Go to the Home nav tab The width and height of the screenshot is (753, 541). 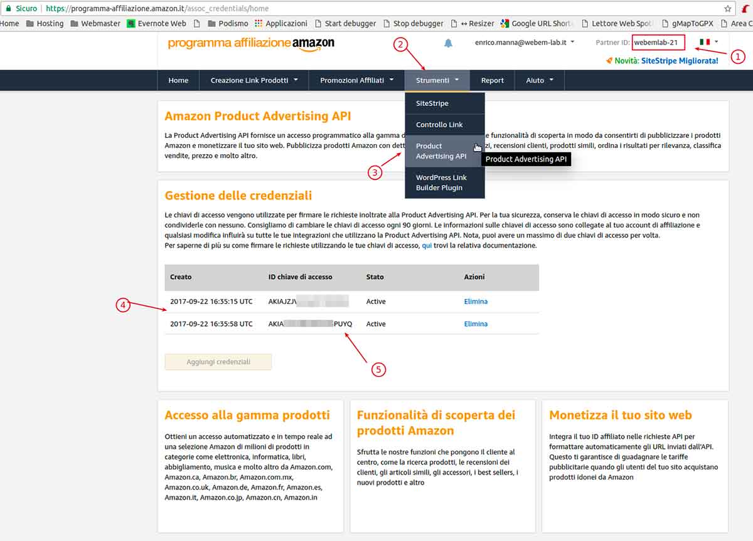tap(178, 80)
